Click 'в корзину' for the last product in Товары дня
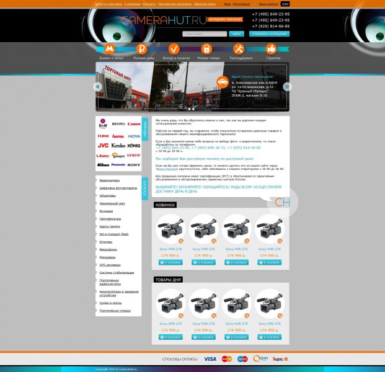Screen dimensions: 385x372 point(269,337)
